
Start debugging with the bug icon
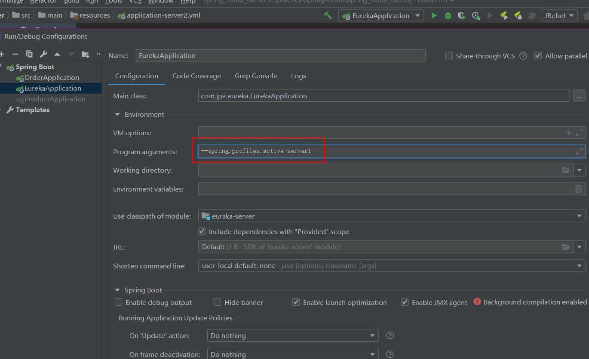tap(448, 15)
